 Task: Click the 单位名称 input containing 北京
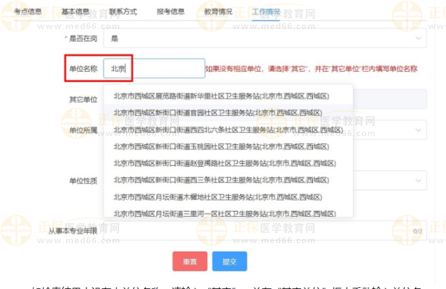pos(155,69)
